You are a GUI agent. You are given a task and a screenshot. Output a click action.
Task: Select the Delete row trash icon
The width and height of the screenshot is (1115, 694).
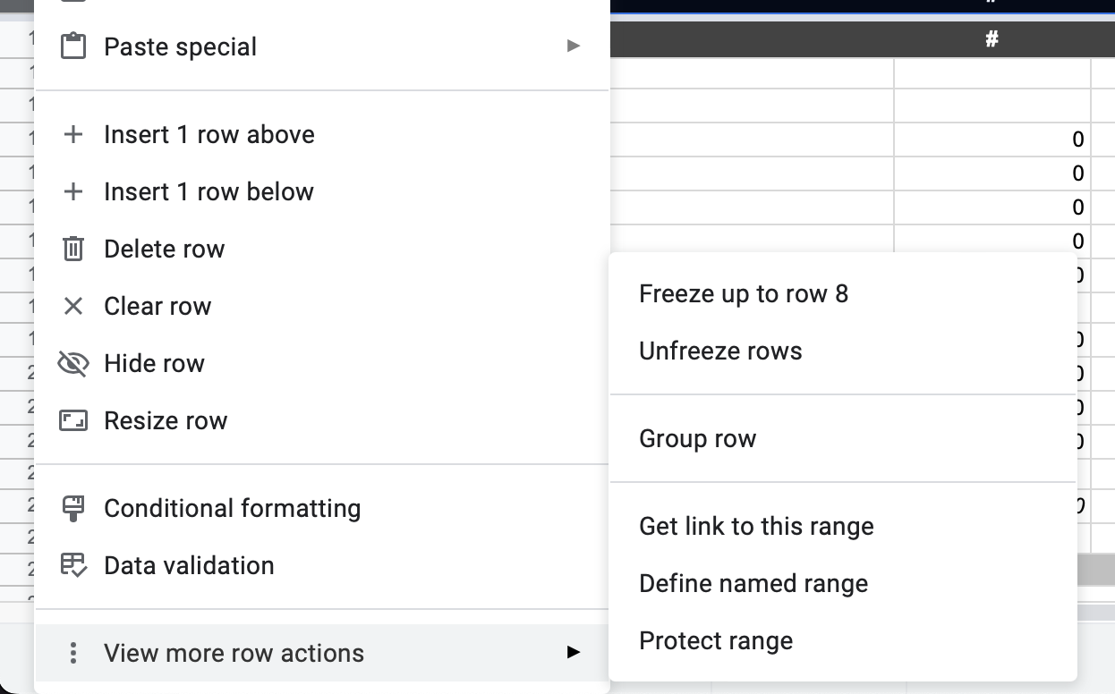[74, 249]
